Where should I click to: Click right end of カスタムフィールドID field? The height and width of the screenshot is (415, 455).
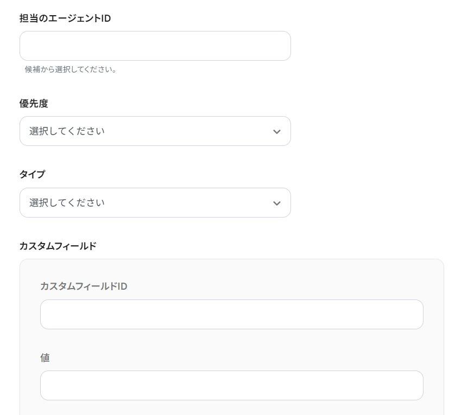(412, 315)
